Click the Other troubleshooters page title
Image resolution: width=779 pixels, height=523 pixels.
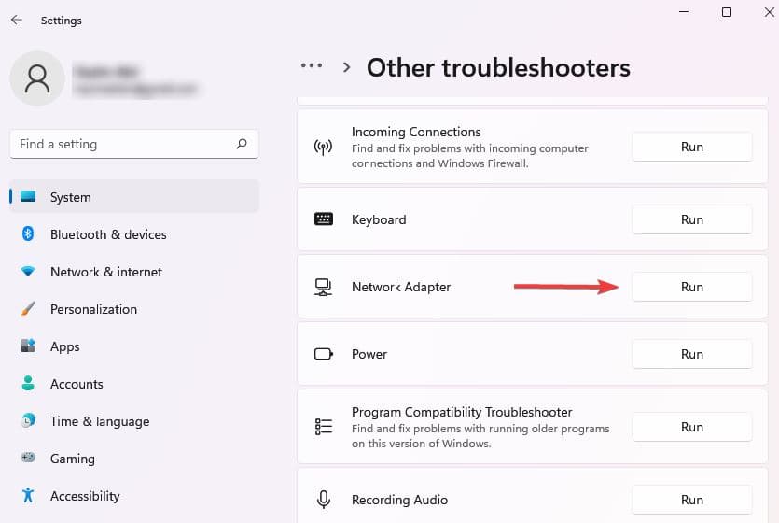(x=498, y=67)
